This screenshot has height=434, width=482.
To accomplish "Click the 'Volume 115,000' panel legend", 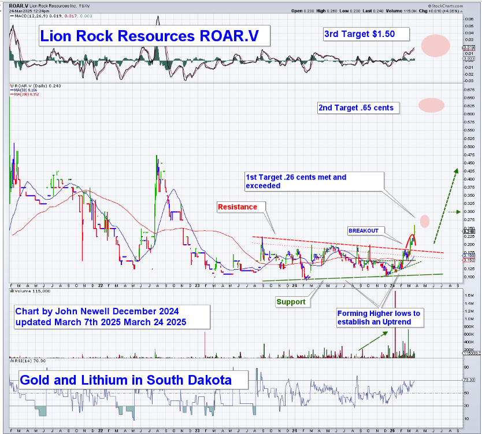I will click(30, 291).
